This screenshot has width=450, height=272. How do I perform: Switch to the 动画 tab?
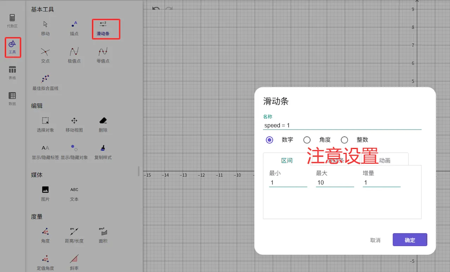[385, 160]
